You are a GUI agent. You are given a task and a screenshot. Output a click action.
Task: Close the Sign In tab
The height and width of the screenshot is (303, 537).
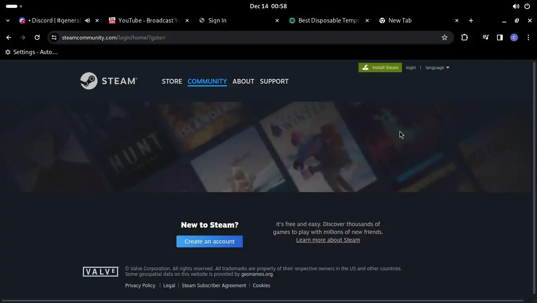click(277, 21)
